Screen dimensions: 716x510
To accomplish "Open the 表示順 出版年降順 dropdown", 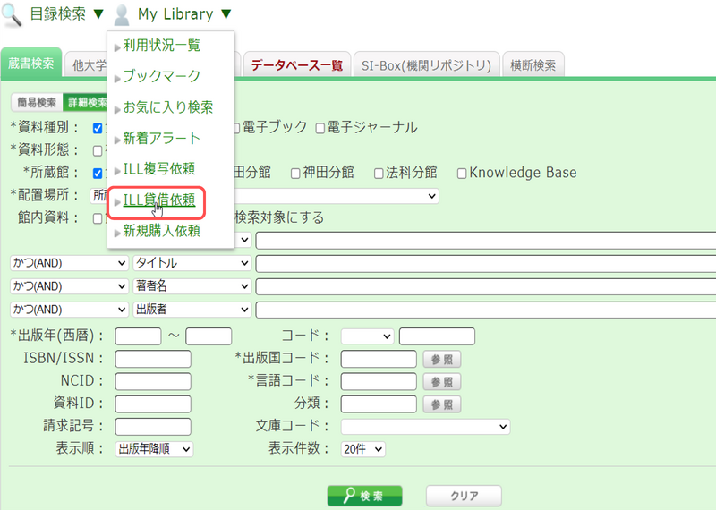I will point(154,449).
